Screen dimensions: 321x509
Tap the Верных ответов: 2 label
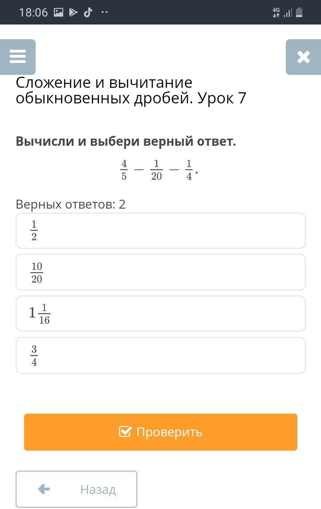[x=71, y=204]
